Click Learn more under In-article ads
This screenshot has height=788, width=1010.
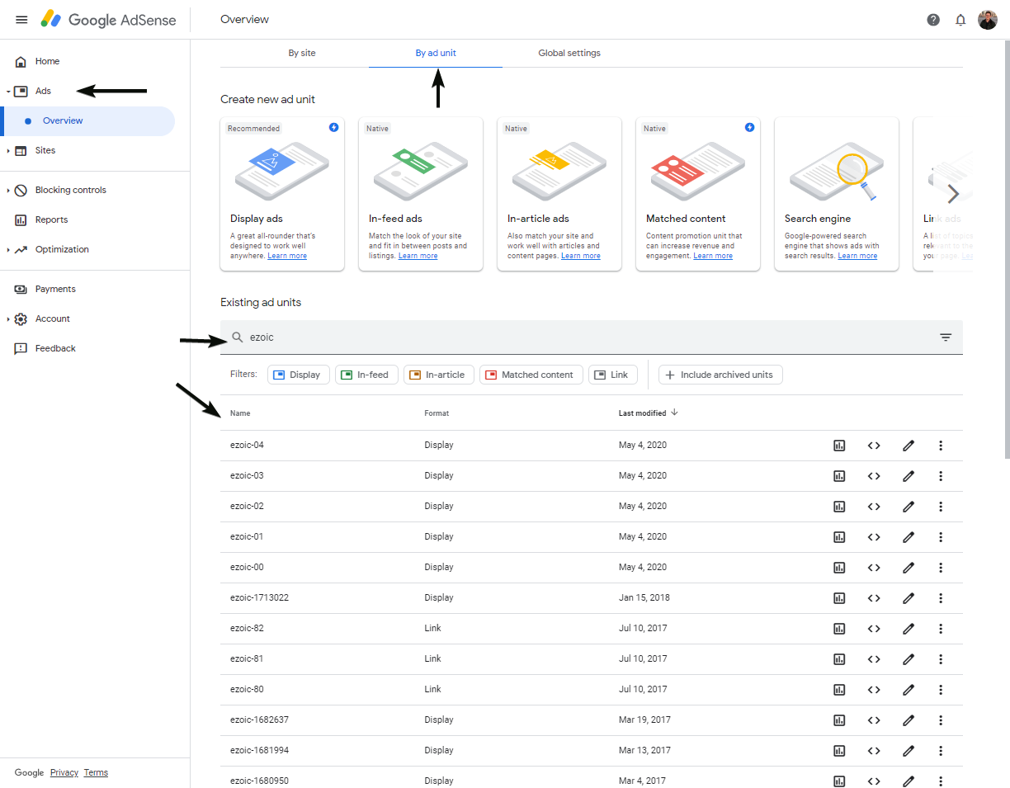[580, 256]
